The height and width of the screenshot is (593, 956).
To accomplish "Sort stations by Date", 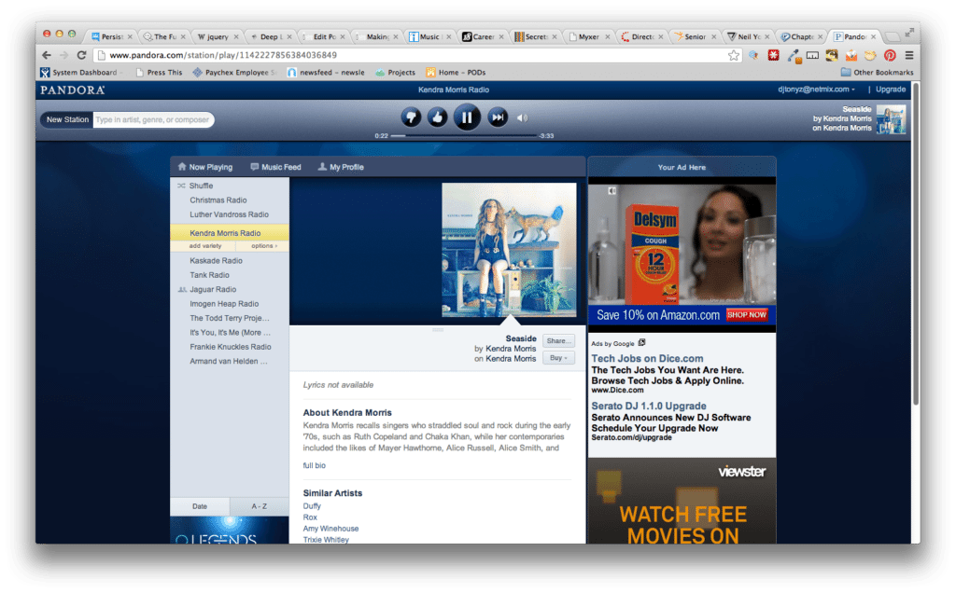I will (x=200, y=506).
